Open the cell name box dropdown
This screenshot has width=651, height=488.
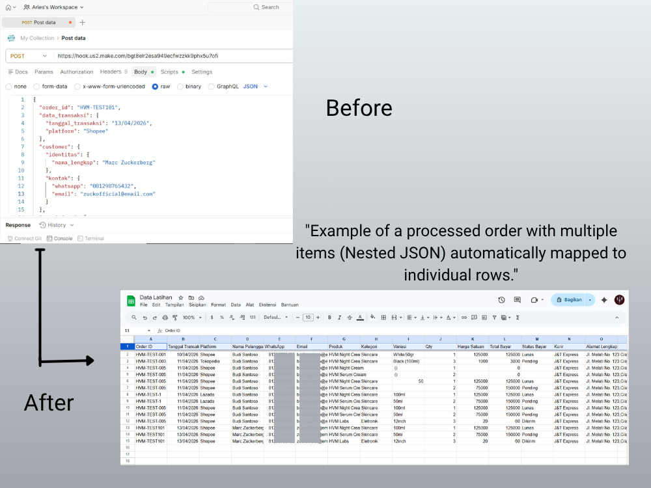coord(148,331)
